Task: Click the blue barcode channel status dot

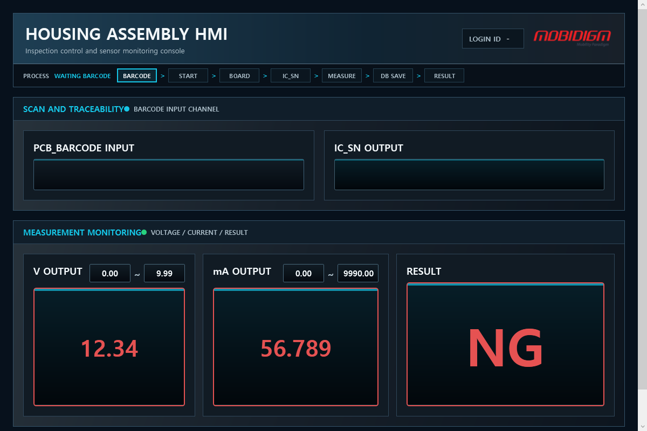Action: click(x=127, y=109)
